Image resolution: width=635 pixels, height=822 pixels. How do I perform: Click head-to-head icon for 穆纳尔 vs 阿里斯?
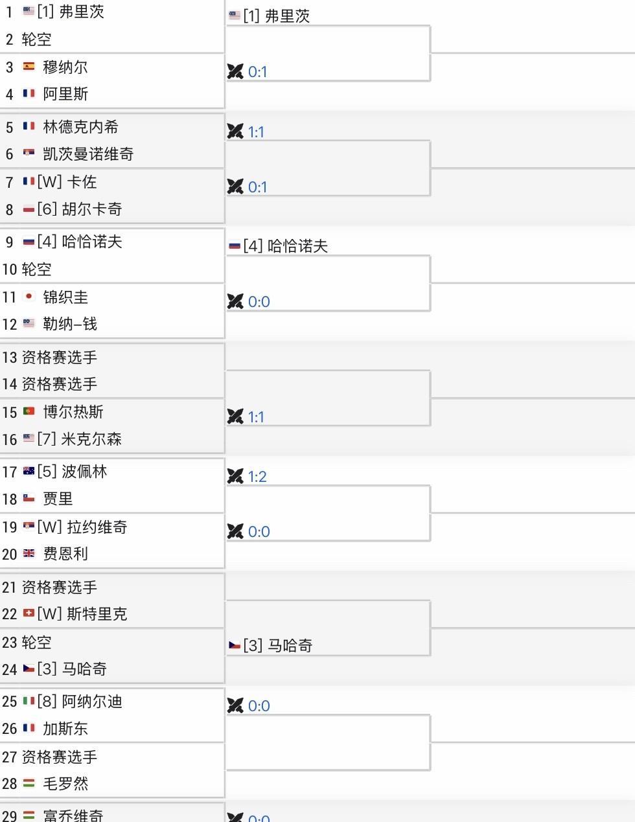tap(235, 72)
